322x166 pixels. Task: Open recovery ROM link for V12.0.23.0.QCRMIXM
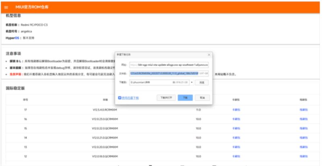(x=236, y=119)
